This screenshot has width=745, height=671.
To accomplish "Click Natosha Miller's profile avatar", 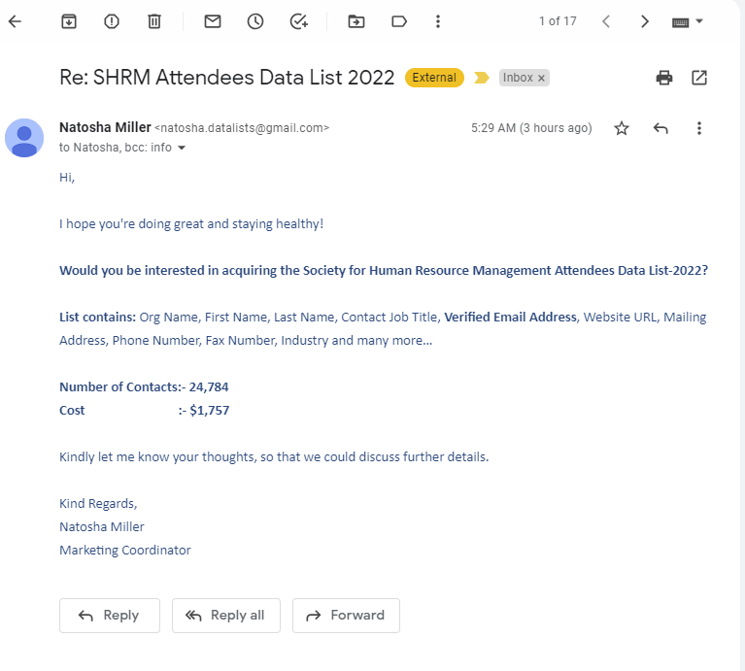I will (x=24, y=138).
